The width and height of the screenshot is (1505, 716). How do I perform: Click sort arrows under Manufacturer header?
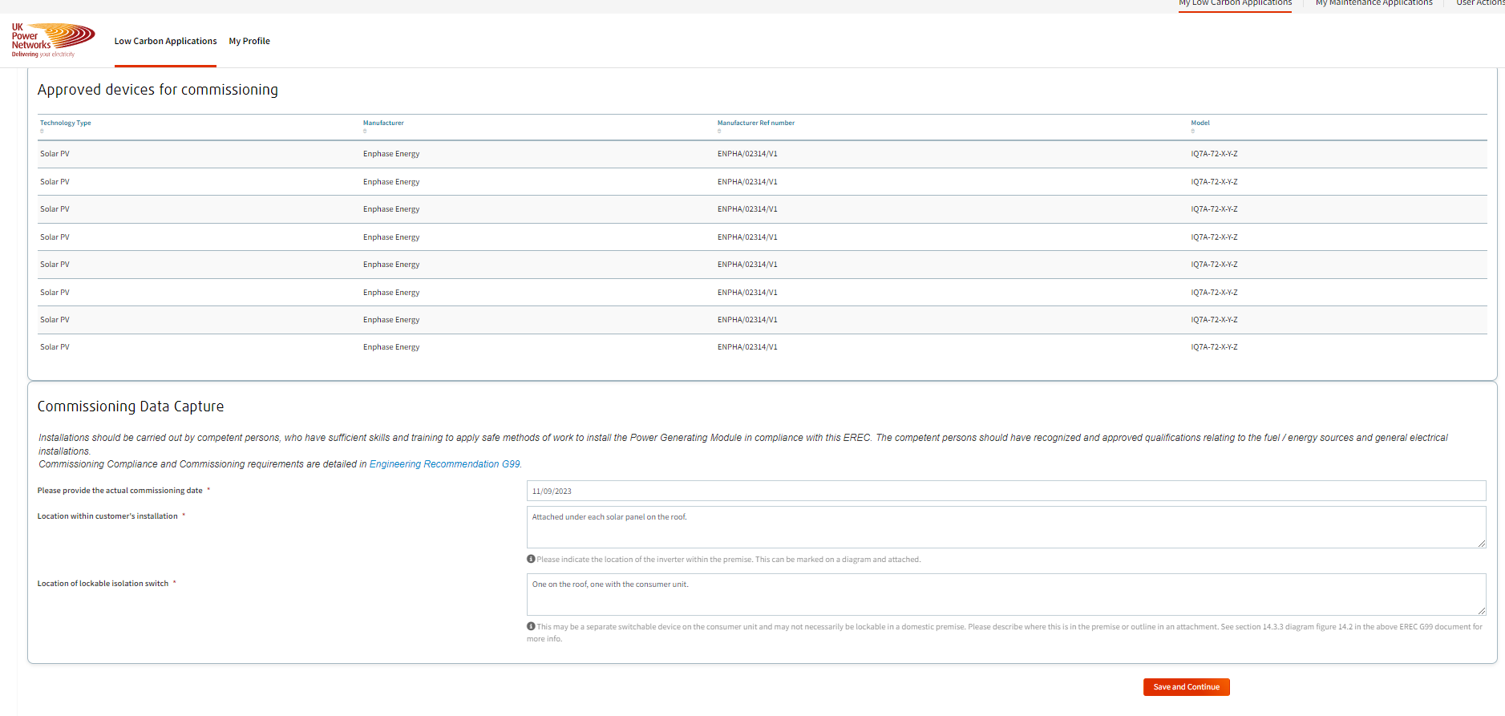click(365, 131)
